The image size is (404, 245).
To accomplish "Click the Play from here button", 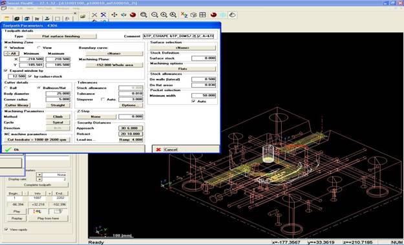I will (x=48, y=218).
